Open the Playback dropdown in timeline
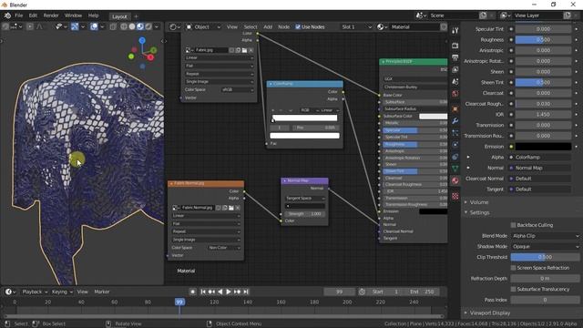 pyautogui.click(x=35, y=292)
